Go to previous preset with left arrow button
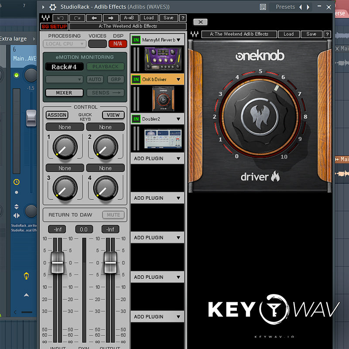349x349 pixels. 94,18
